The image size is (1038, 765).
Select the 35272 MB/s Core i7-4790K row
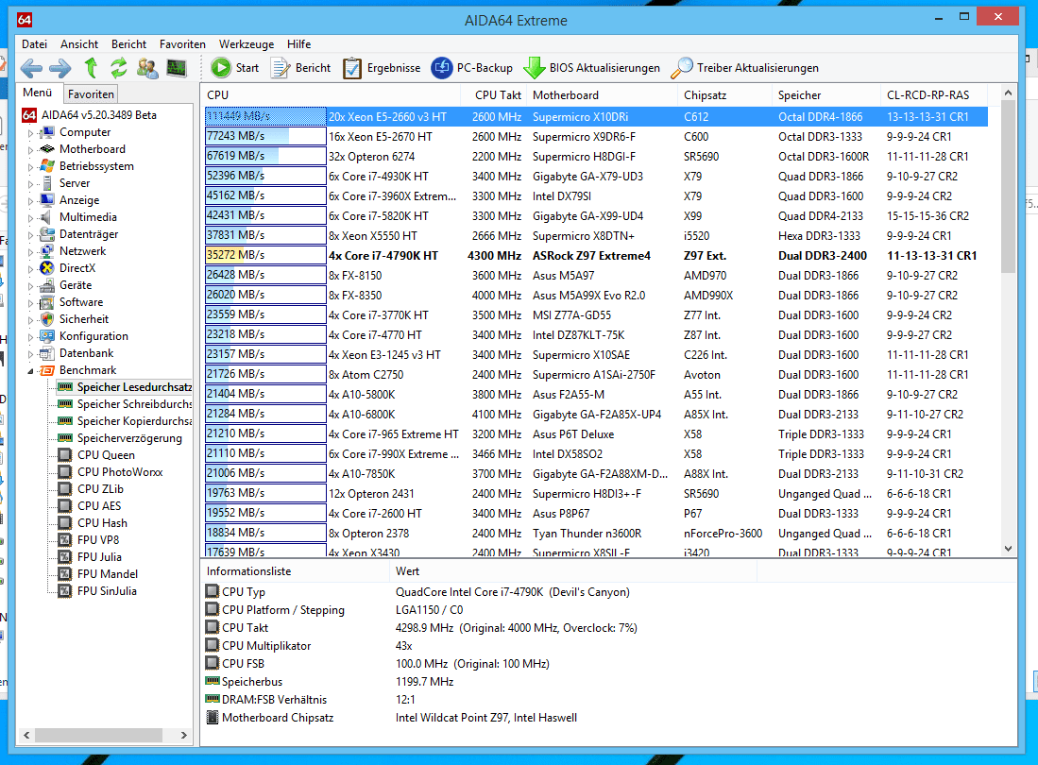click(x=596, y=255)
